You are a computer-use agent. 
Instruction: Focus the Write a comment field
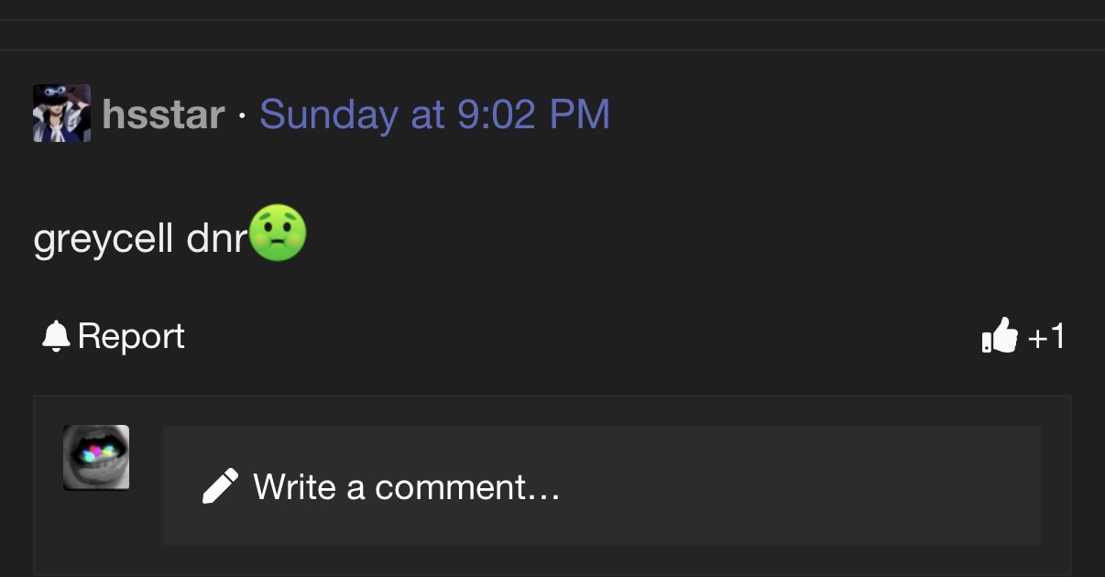coord(602,485)
